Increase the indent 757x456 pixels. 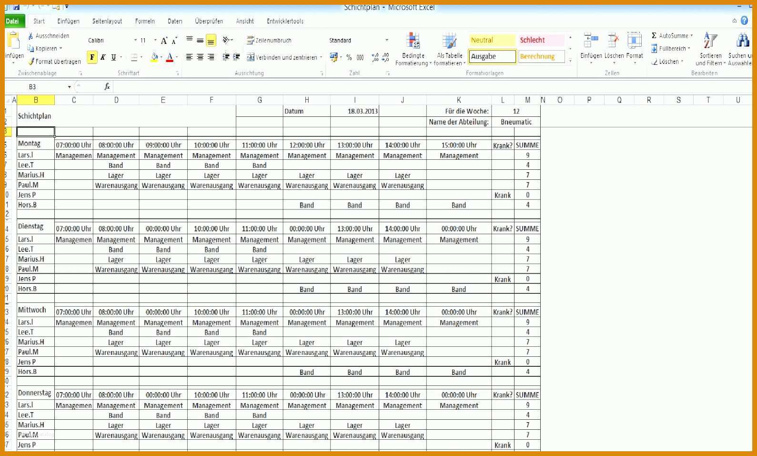236,57
